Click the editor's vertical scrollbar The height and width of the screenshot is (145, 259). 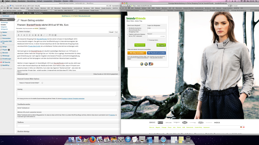118,54
